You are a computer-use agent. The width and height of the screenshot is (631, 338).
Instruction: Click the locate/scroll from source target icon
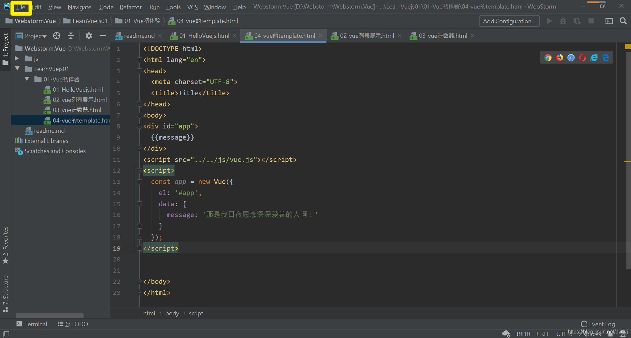[57, 35]
